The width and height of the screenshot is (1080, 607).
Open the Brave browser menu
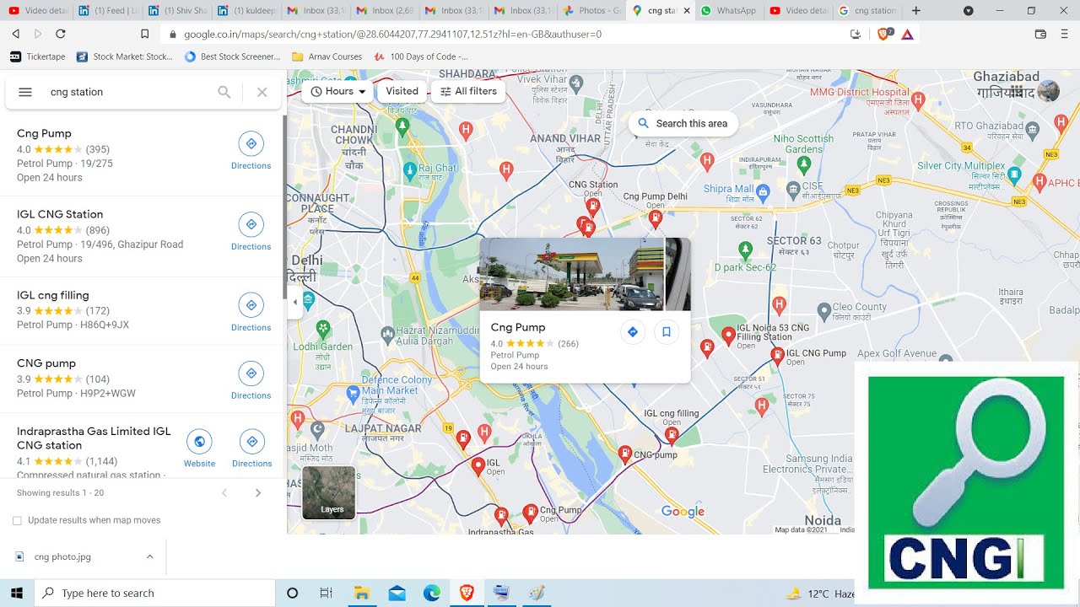(1064, 34)
